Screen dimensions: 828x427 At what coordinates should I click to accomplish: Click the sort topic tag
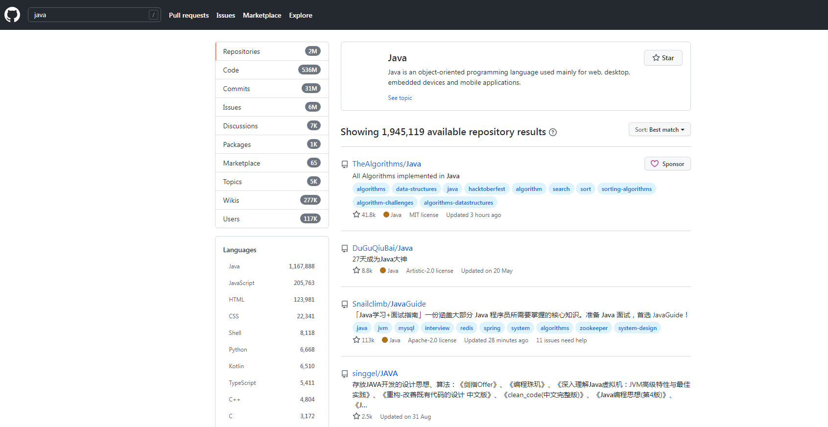coord(586,189)
